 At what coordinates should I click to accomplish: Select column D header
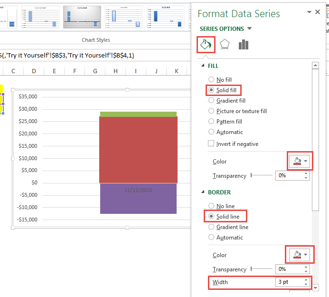pyautogui.click(x=34, y=71)
